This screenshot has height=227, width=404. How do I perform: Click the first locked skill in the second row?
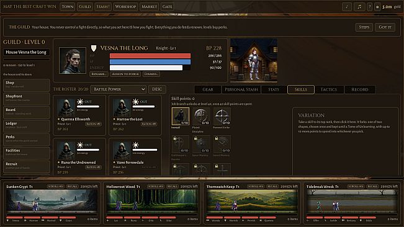click(x=181, y=144)
